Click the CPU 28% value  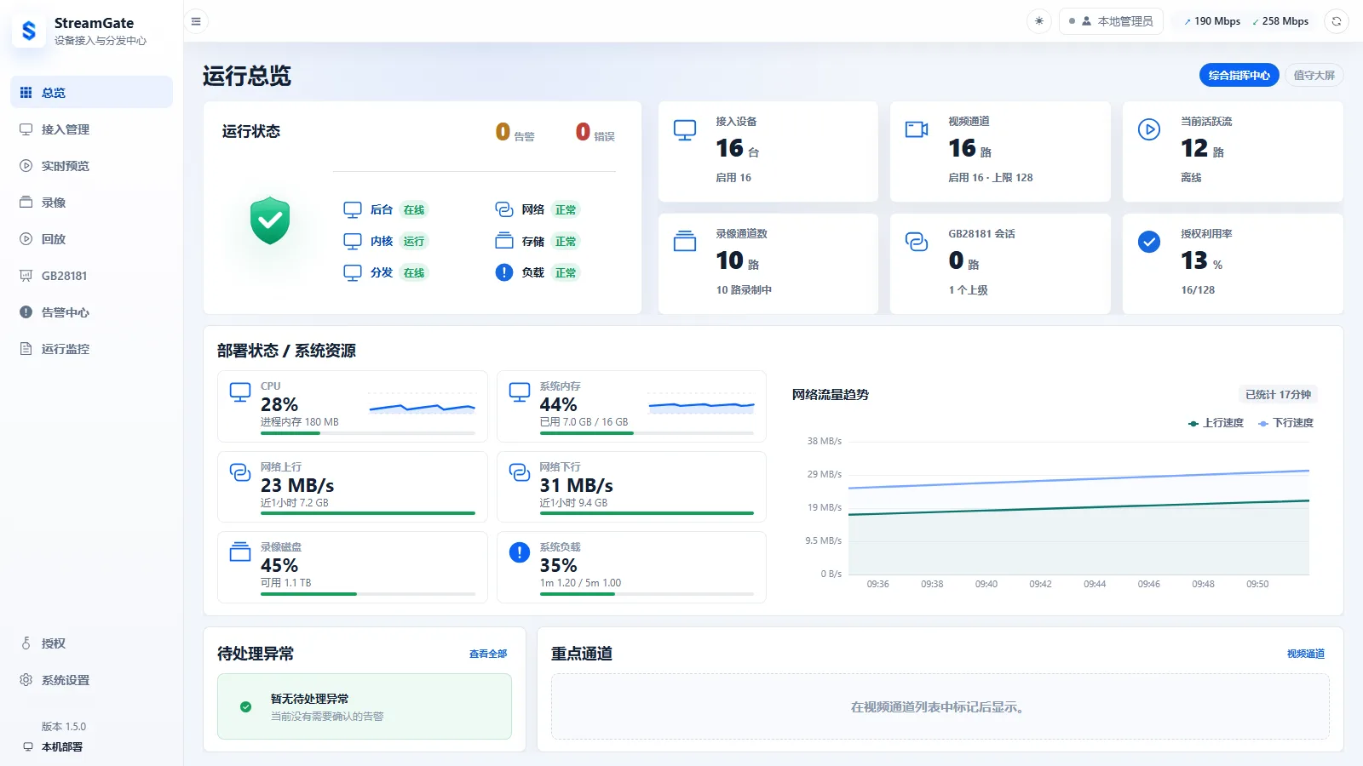point(279,404)
